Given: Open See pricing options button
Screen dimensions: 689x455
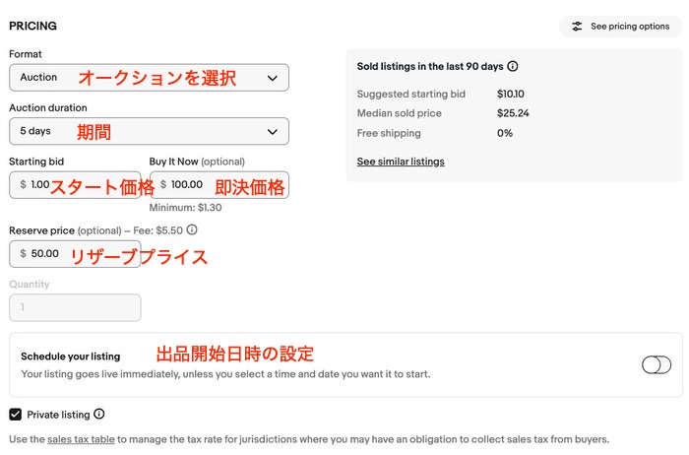Looking at the screenshot, I should point(620,27).
